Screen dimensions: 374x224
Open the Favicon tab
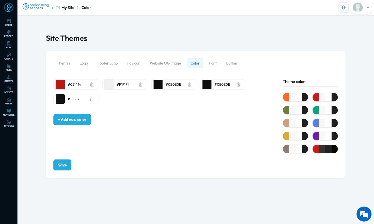(134, 63)
